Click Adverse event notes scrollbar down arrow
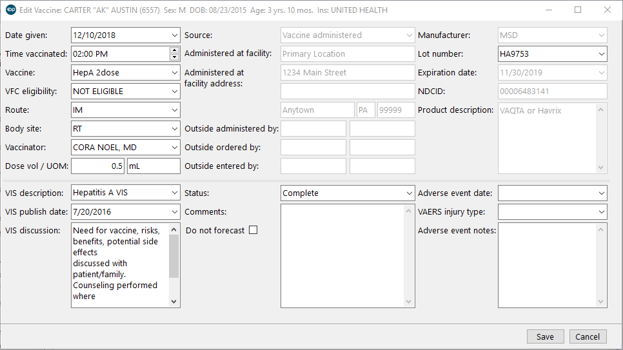 point(601,302)
